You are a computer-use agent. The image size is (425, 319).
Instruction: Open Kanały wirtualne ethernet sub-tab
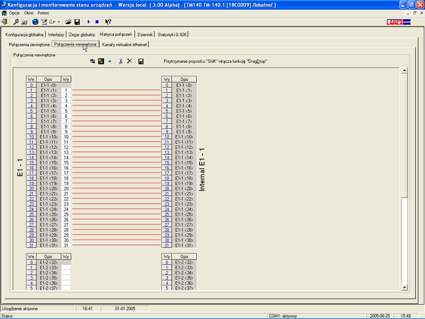click(125, 44)
